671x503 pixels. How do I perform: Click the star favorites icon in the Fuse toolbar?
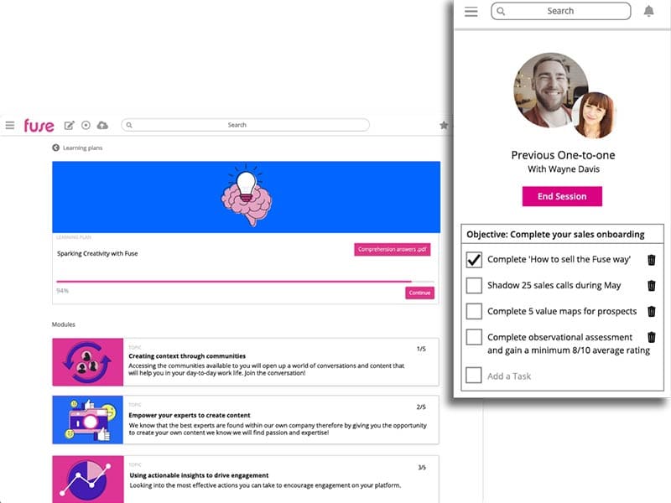444,125
